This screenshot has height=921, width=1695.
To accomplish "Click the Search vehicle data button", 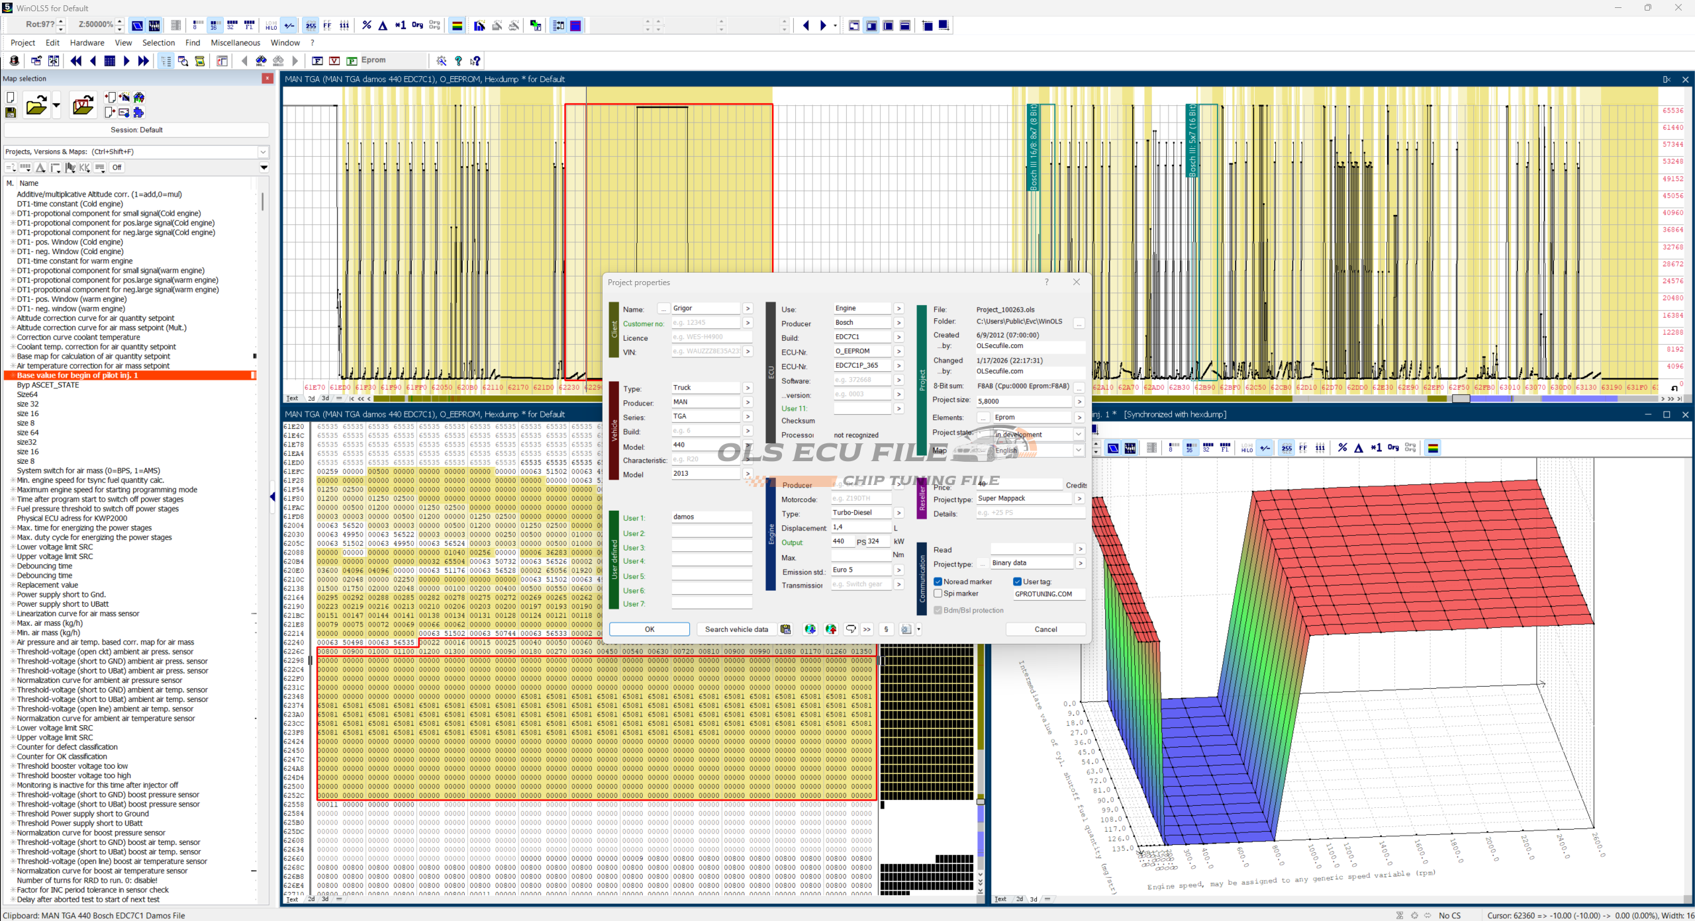I will pyautogui.click(x=736, y=629).
